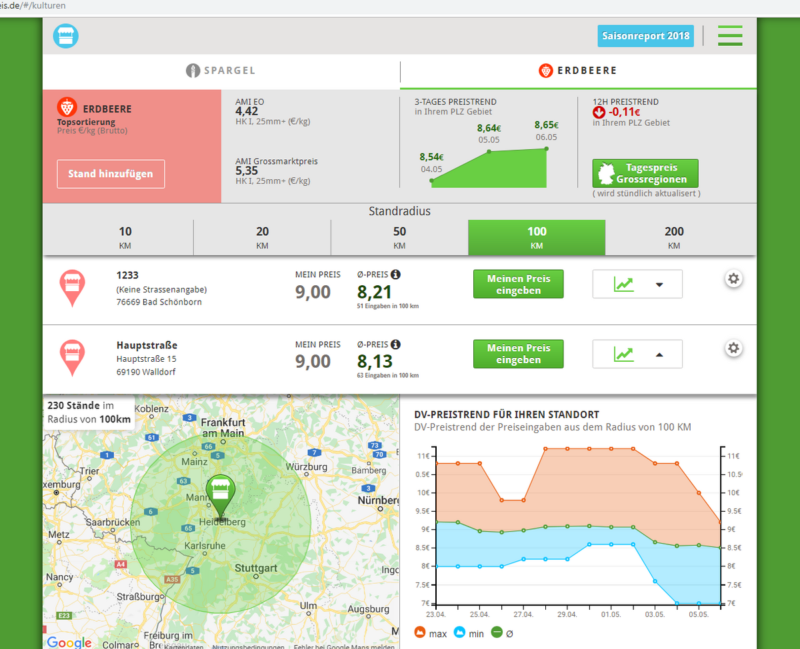Open settings gear for stand 1233

[734, 279]
